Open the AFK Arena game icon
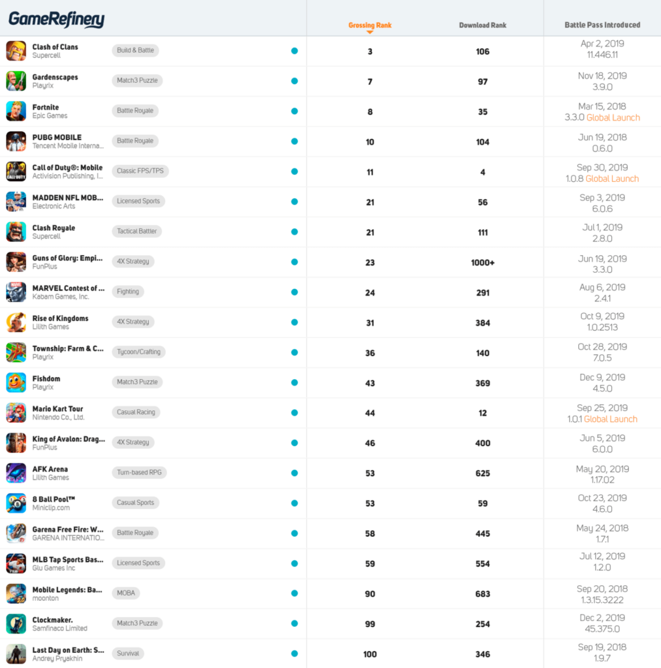This screenshot has height=668, width=661. [16, 473]
